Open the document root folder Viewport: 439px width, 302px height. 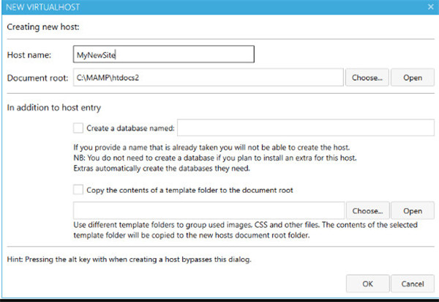[412, 77]
